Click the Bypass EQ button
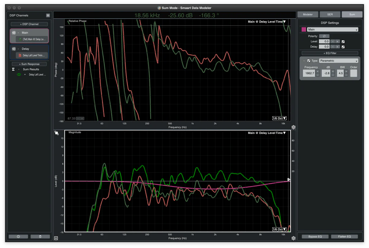This screenshot has height=248, width=369. [x=315, y=237]
